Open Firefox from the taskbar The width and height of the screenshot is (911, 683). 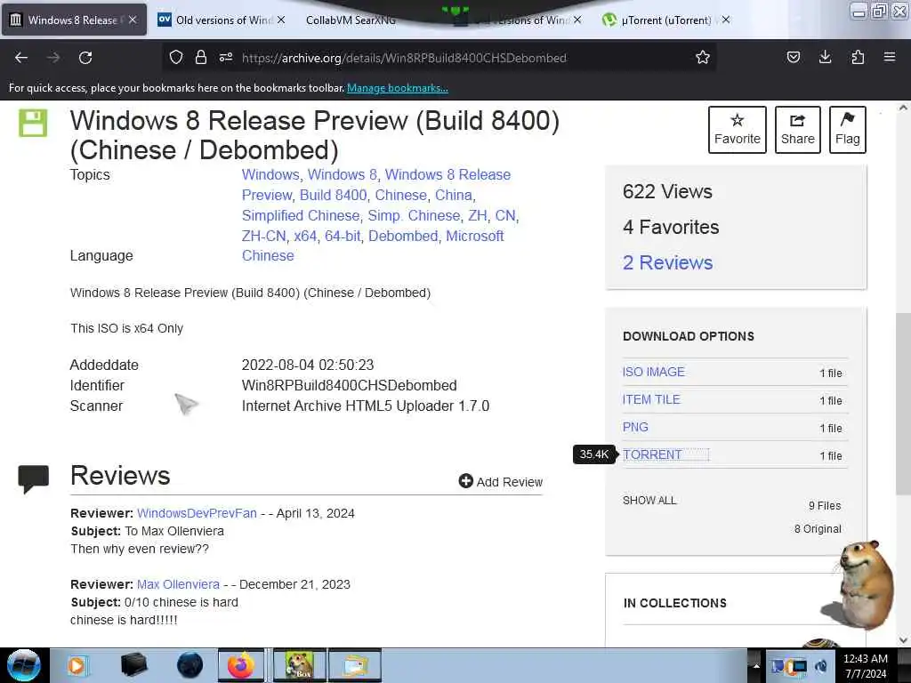[x=241, y=665]
